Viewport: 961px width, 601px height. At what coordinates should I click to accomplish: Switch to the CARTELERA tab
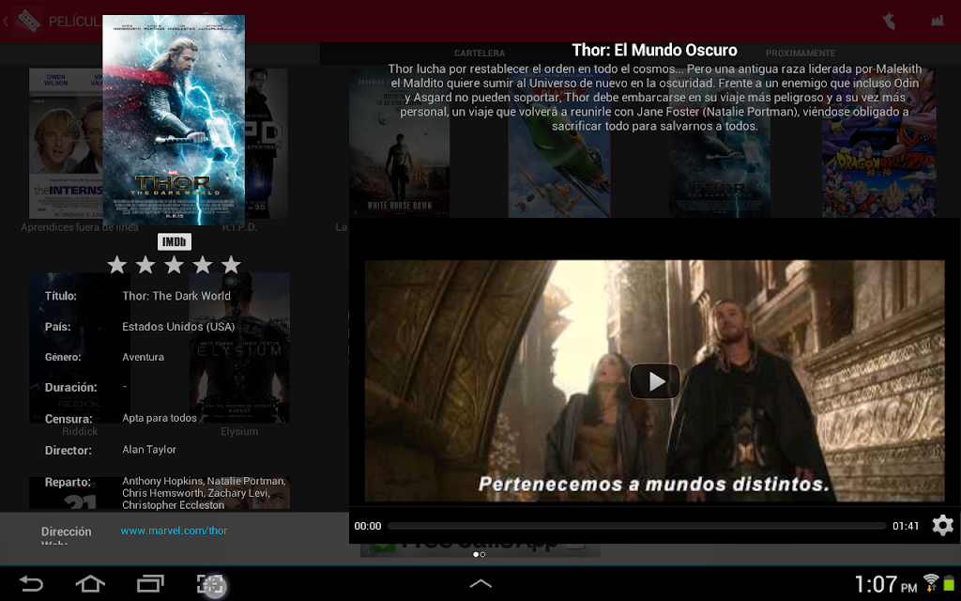pos(480,54)
